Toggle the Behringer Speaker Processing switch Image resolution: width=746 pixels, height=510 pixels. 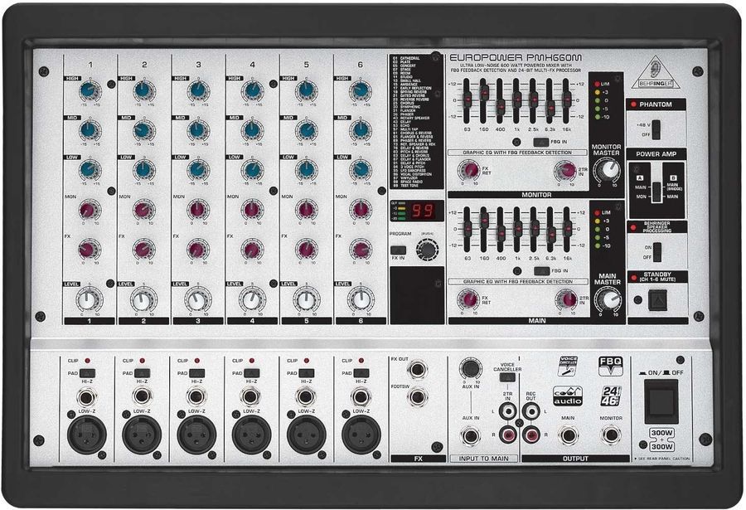click(657, 252)
